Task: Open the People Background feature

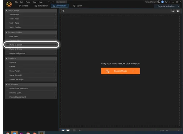Action: (x=31, y=54)
